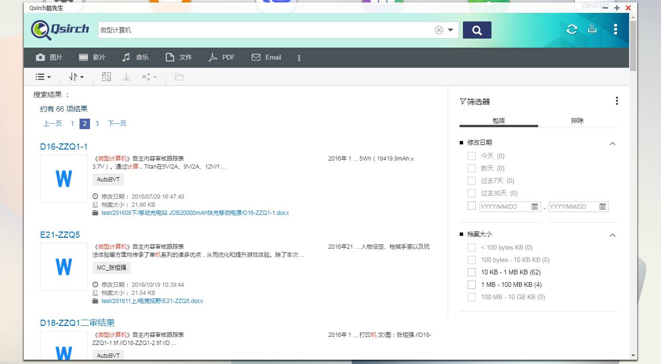The width and height of the screenshot is (661, 364).
Task: Check the 100 MB - 10 GB filter
Action: coord(471,297)
